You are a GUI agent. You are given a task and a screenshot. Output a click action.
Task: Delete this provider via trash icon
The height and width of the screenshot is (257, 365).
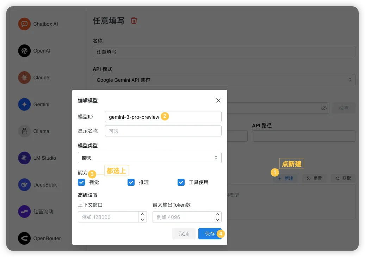[x=134, y=21]
